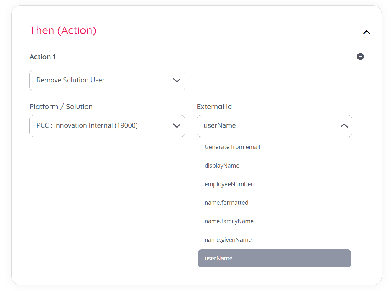Choose name.familyName as External id
391x291 pixels.
click(229, 221)
